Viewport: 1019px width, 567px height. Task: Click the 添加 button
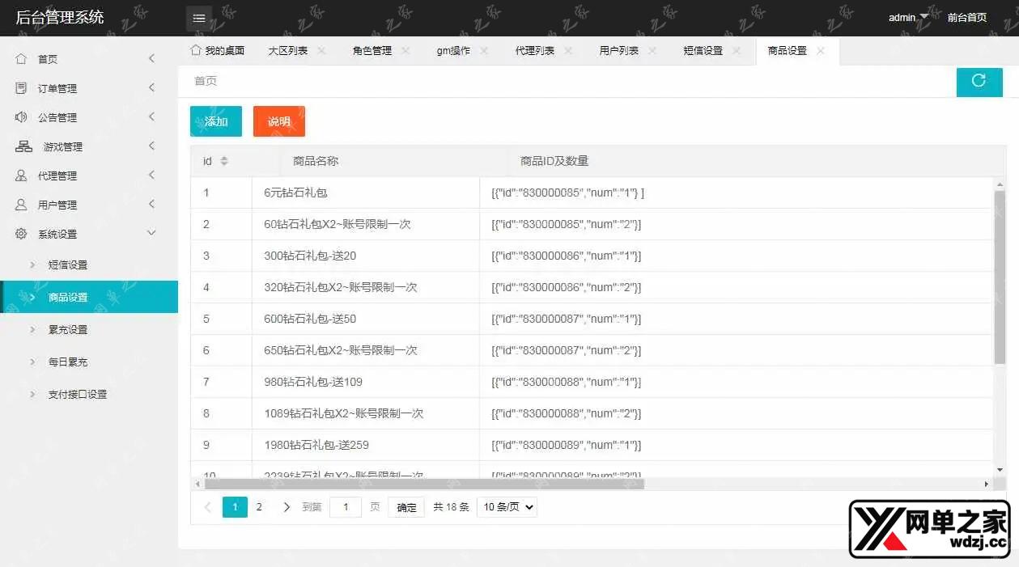216,121
